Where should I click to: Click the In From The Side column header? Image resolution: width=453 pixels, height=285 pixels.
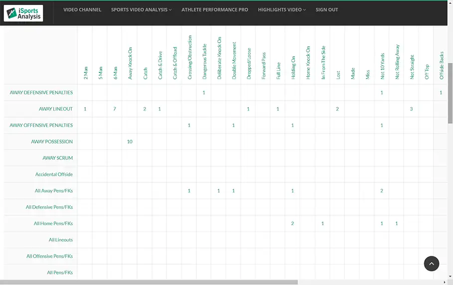point(323,62)
